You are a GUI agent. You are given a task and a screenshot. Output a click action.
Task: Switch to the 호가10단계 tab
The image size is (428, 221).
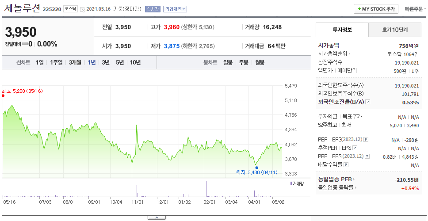coord(395,30)
